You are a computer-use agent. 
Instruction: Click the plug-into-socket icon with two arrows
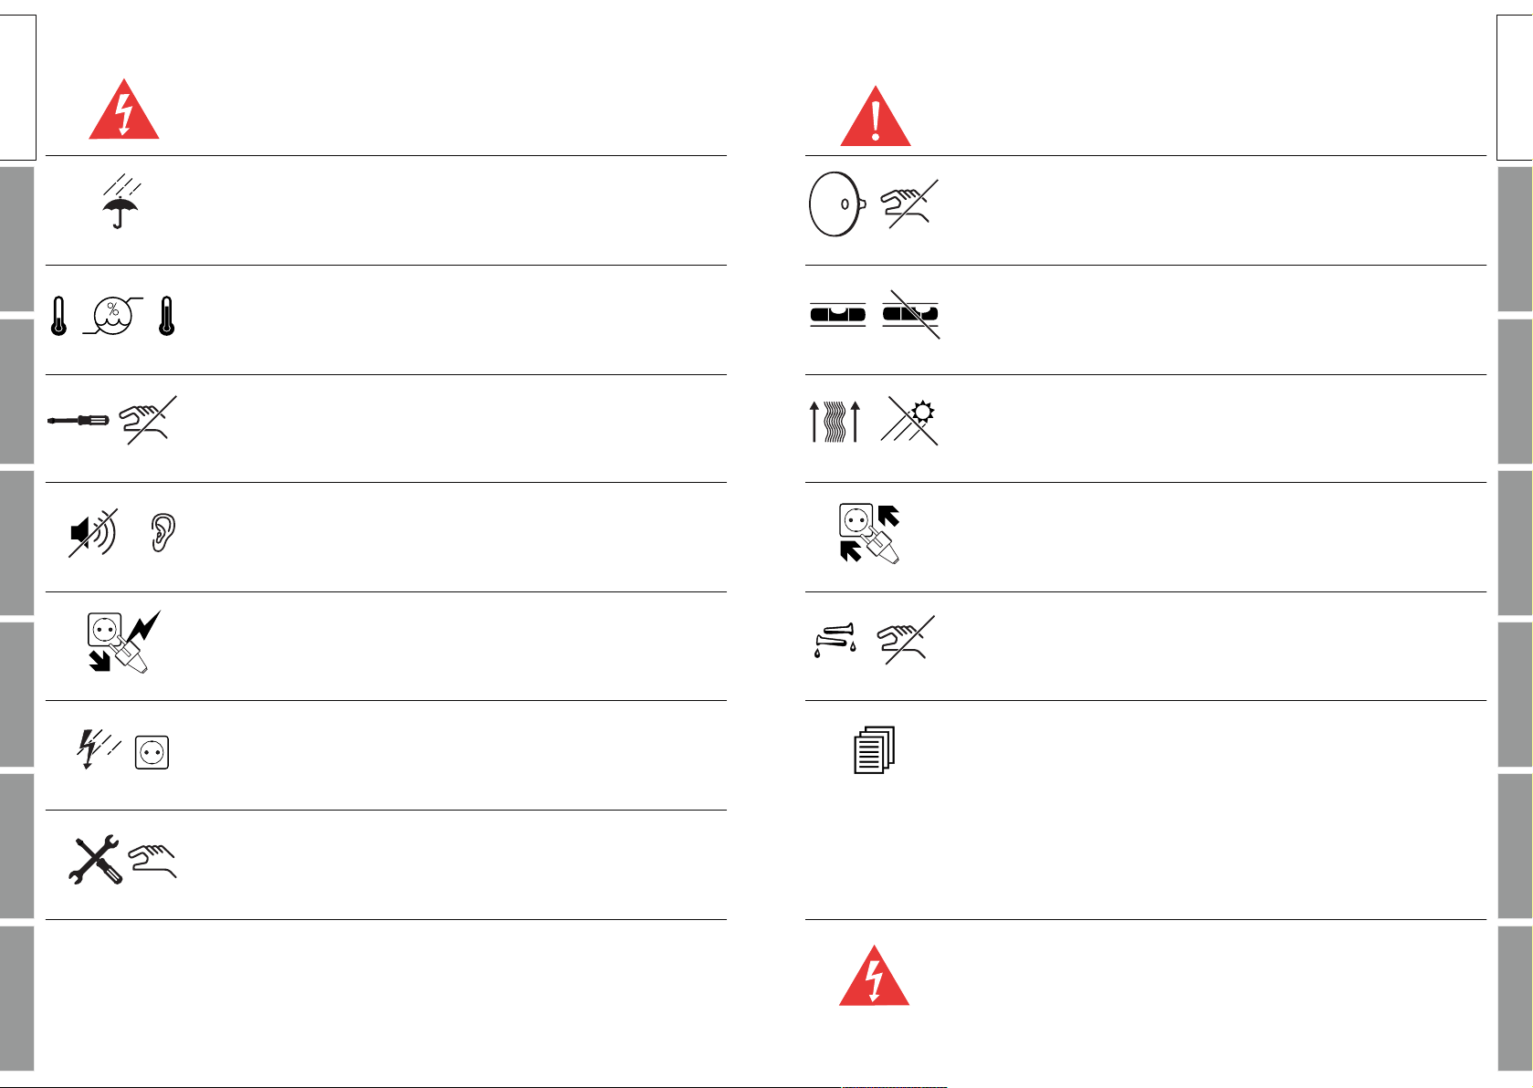[x=870, y=534]
